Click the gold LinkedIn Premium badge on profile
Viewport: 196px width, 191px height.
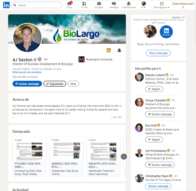coord(109,50)
